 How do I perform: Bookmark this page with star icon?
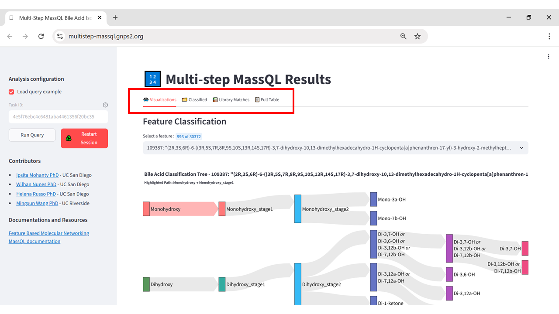pos(418,37)
